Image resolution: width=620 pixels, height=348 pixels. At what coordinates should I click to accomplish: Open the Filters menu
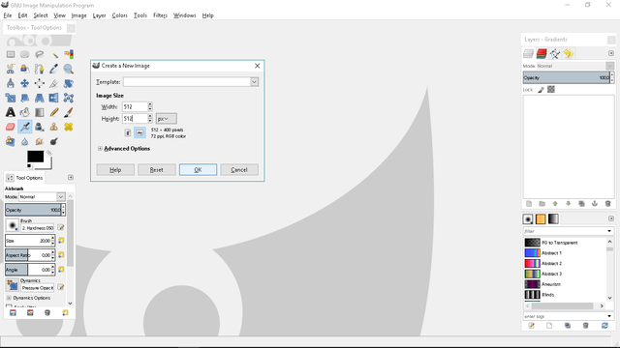click(x=160, y=15)
